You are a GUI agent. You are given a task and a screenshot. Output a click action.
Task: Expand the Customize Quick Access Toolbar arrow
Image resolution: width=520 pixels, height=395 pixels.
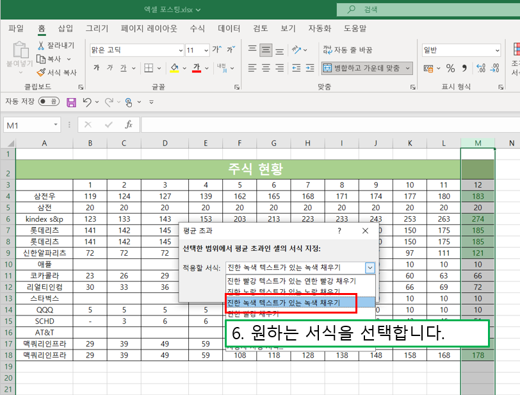[x=151, y=102]
